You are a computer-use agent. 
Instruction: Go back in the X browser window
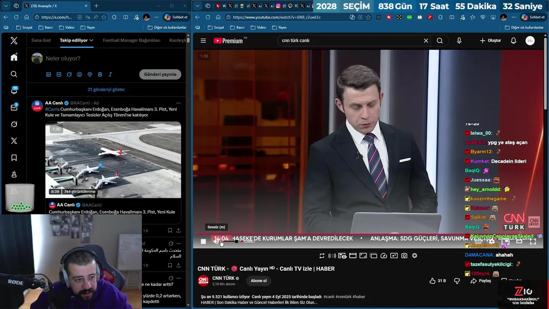tap(6, 17)
